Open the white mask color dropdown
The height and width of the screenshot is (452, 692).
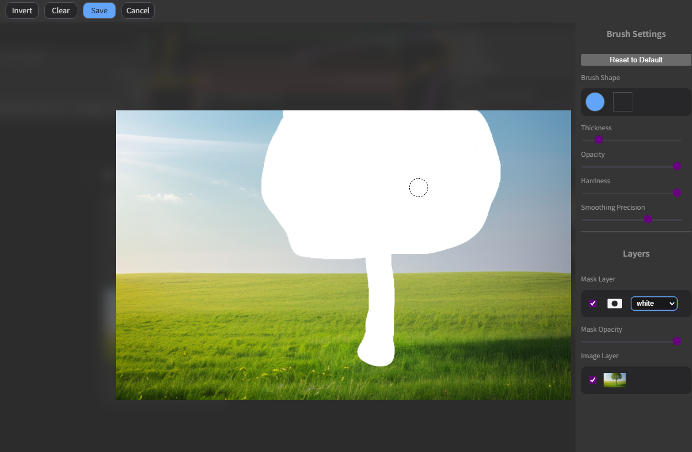654,304
